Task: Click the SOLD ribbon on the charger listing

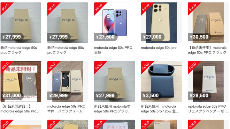Action: [x=146, y=66]
